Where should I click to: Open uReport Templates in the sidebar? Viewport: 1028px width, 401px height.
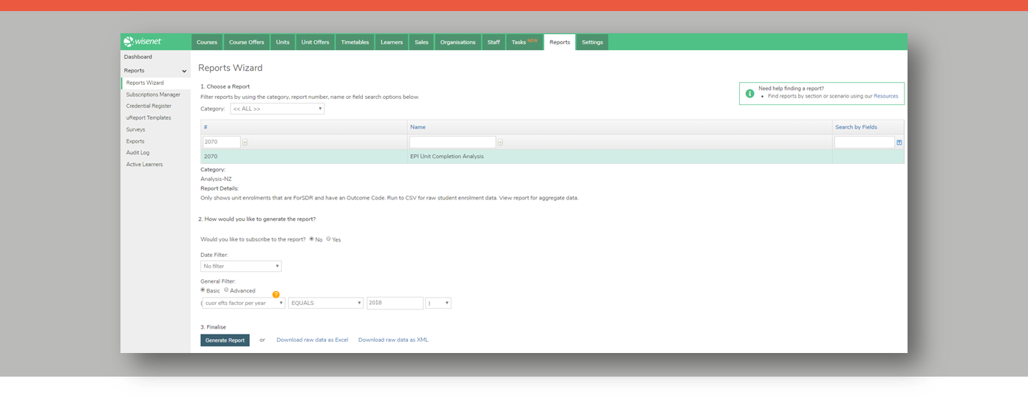pos(149,117)
